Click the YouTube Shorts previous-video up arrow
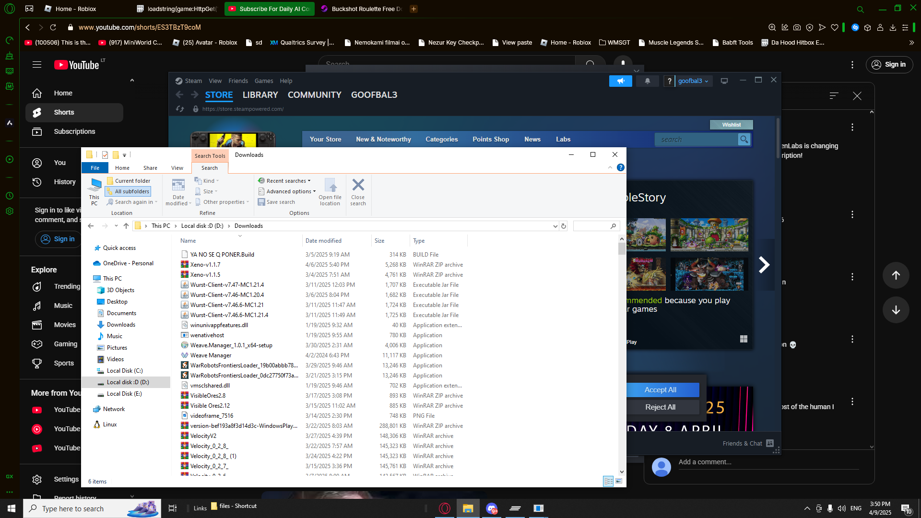Image resolution: width=921 pixels, height=518 pixels. [x=896, y=275]
